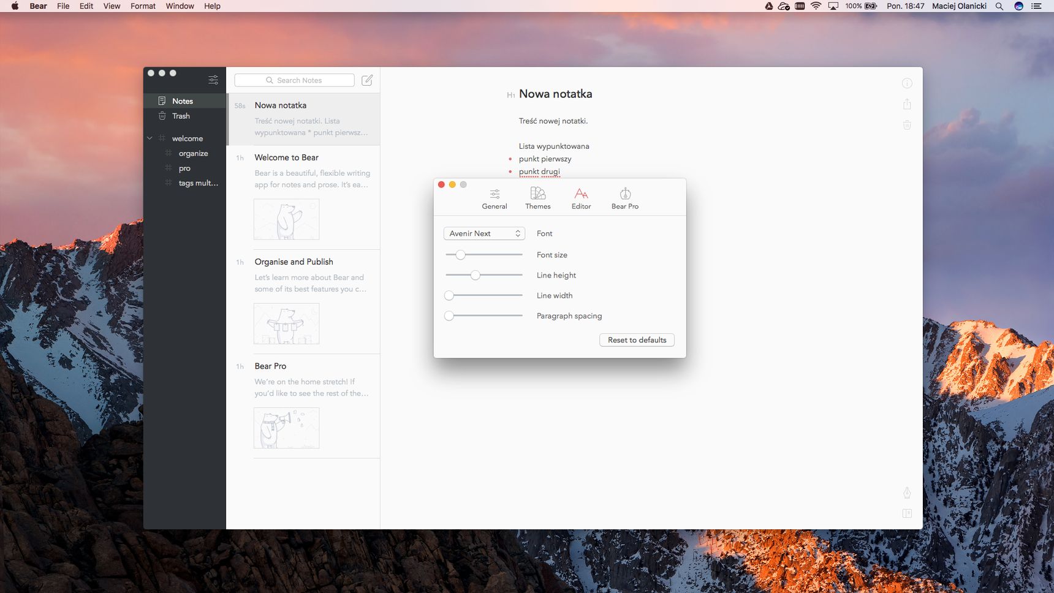The height and width of the screenshot is (593, 1054).
Task: Open the Bear Pro note in list
Action: (x=304, y=406)
